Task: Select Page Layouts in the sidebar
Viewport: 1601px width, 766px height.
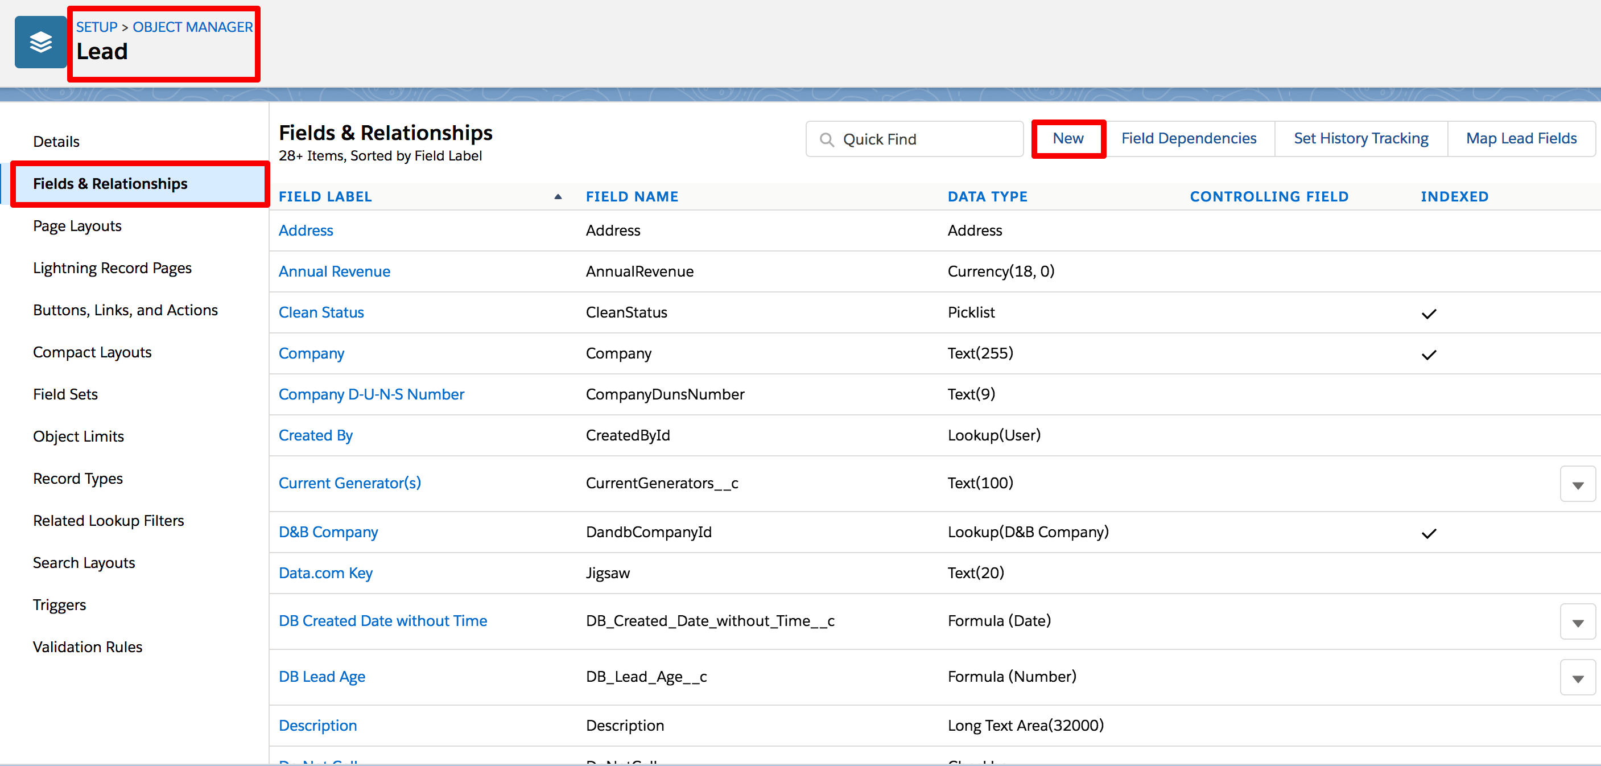Action: pos(77,226)
